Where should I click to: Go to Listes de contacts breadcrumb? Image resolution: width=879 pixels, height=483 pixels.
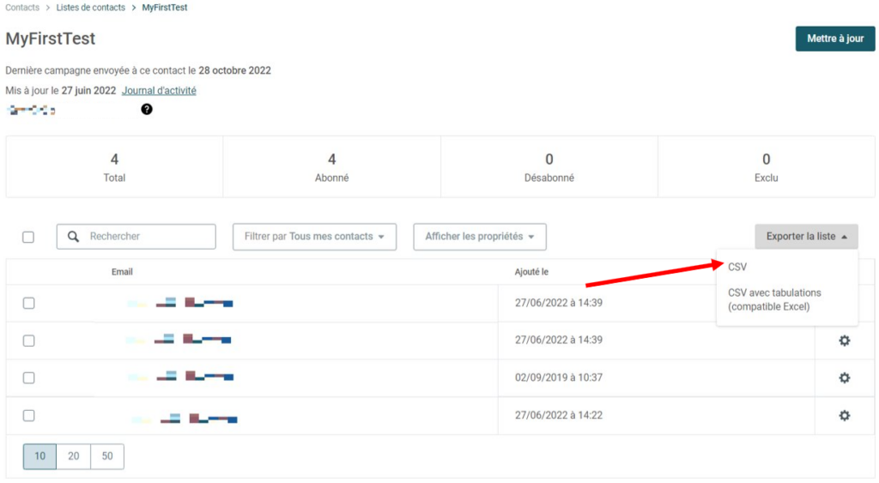tap(91, 7)
